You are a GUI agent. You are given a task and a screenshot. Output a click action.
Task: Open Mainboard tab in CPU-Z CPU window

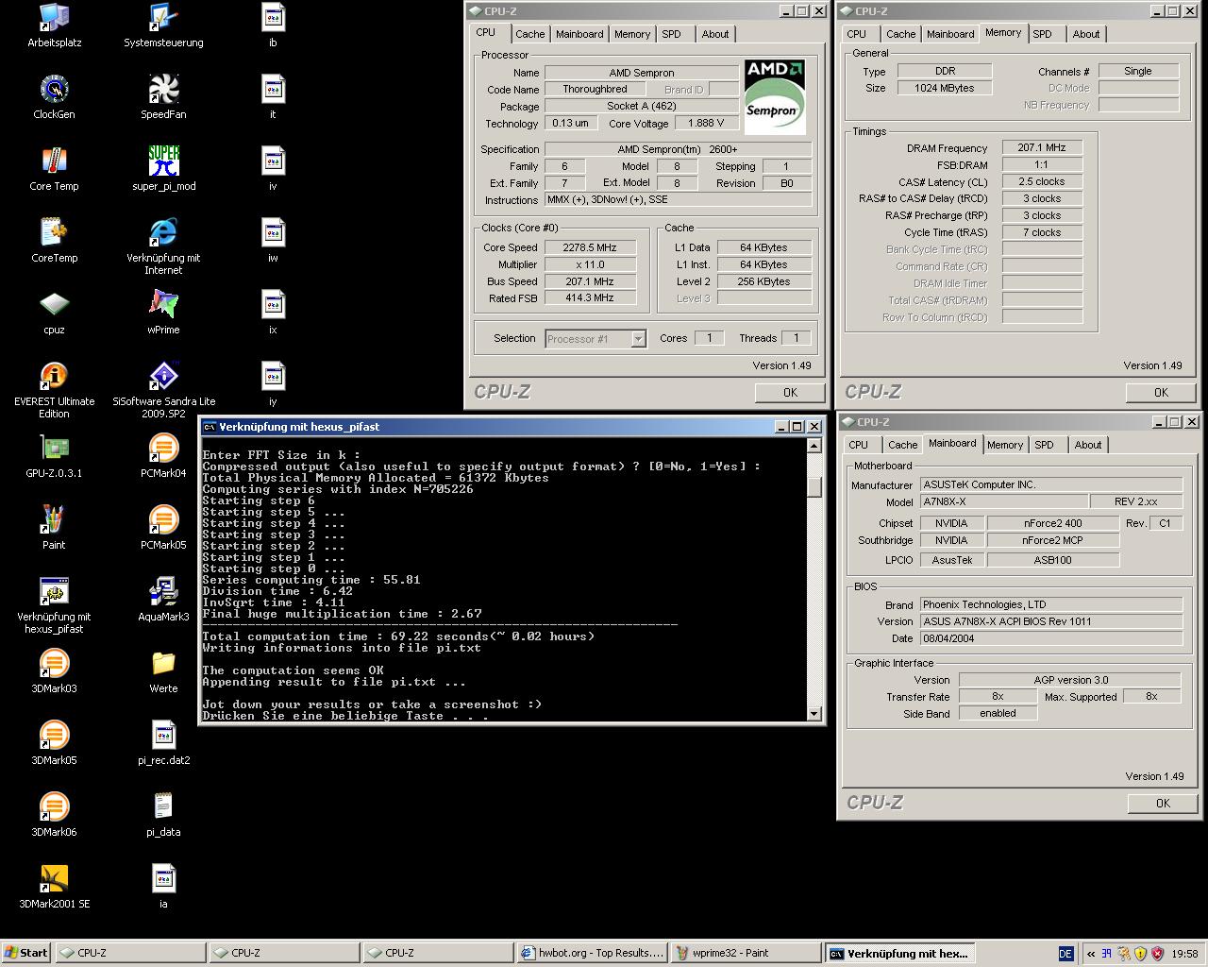579,34
